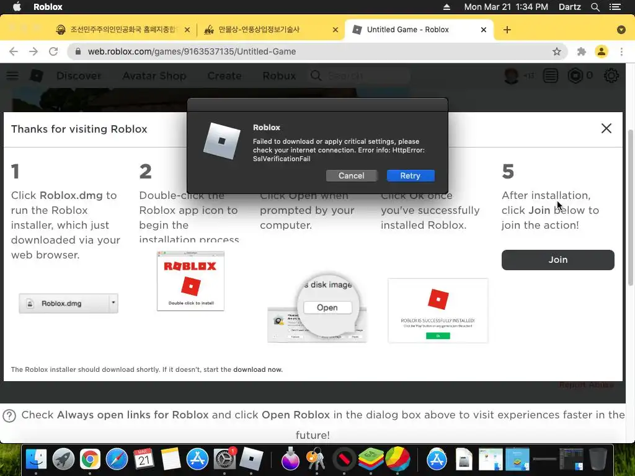Open the Control Center menu bar icon
Image resolution: width=635 pixels, height=476 pixels.
615,7
